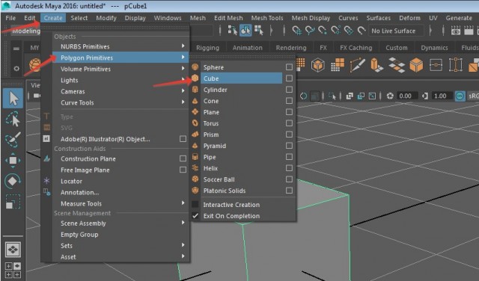The height and width of the screenshot is (281, 479).
Task: Expand Cameras submenu arrow
Action: tap(183, 90)
